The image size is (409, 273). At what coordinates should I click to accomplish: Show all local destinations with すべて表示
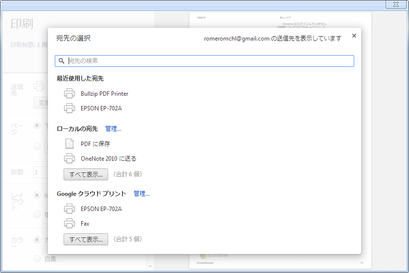coord(86,174)
